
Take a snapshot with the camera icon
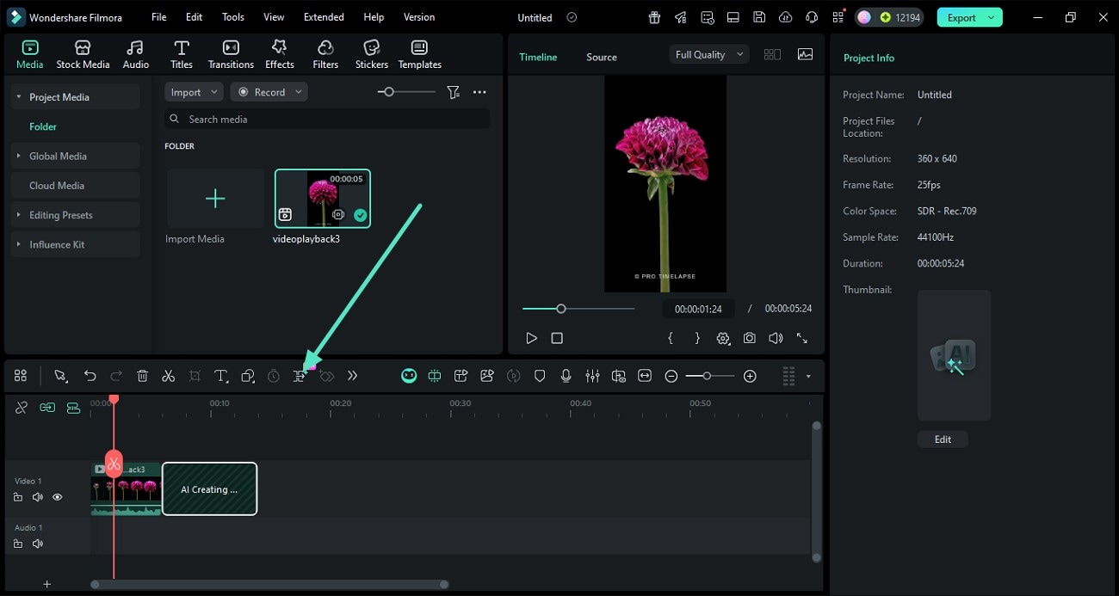coord(750,339)
